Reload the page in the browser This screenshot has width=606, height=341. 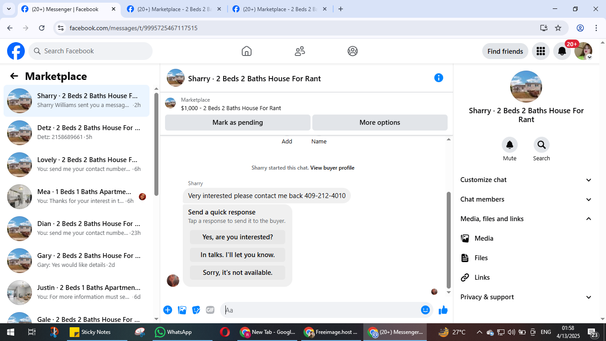coord(42,28)
